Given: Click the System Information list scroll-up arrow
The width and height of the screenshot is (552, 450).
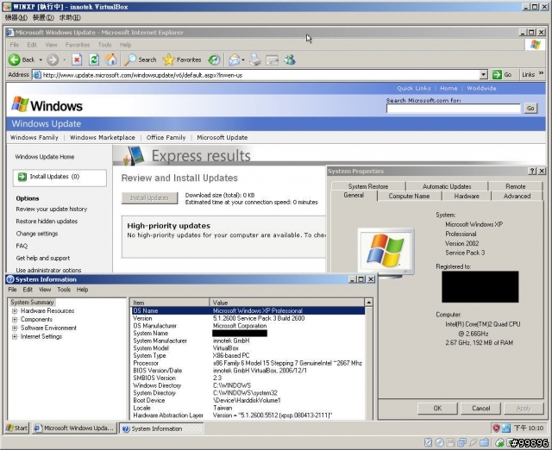Looking at the screenshot, I should 368,303.
